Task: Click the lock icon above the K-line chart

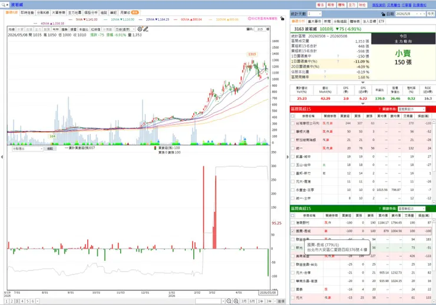Action: [282, 19]
